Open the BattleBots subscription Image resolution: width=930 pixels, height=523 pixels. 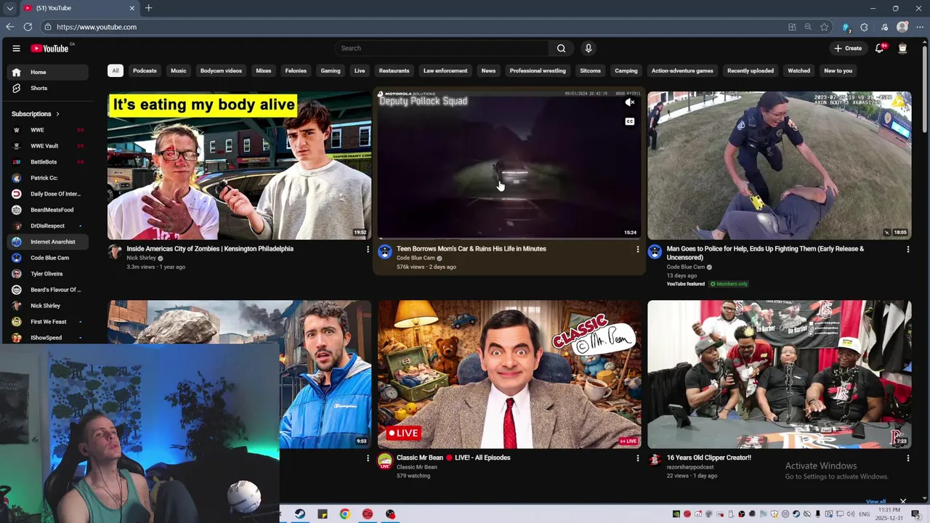pos(48,162)
